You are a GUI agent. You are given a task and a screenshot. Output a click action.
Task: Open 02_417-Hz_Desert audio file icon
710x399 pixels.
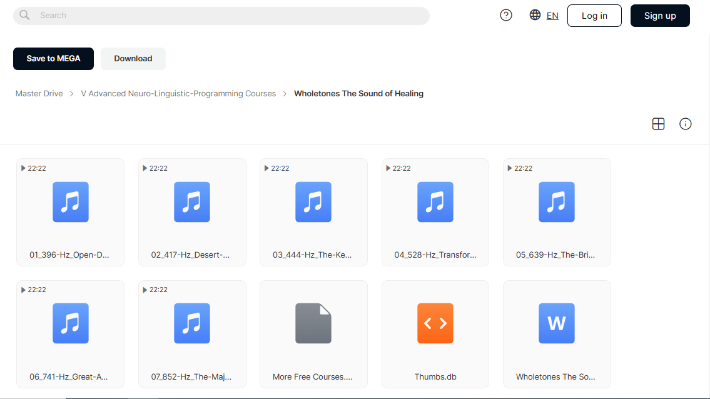(x=192, y=202)
